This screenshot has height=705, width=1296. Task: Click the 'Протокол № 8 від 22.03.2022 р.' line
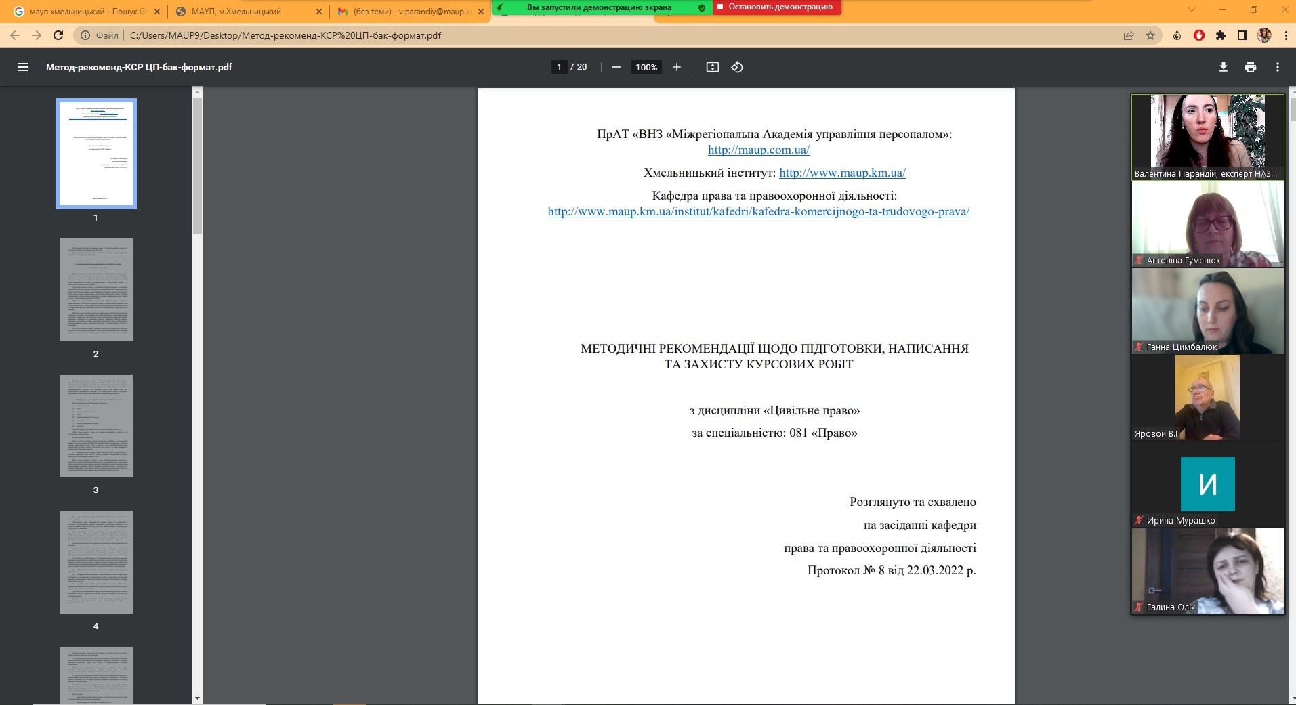892,570
